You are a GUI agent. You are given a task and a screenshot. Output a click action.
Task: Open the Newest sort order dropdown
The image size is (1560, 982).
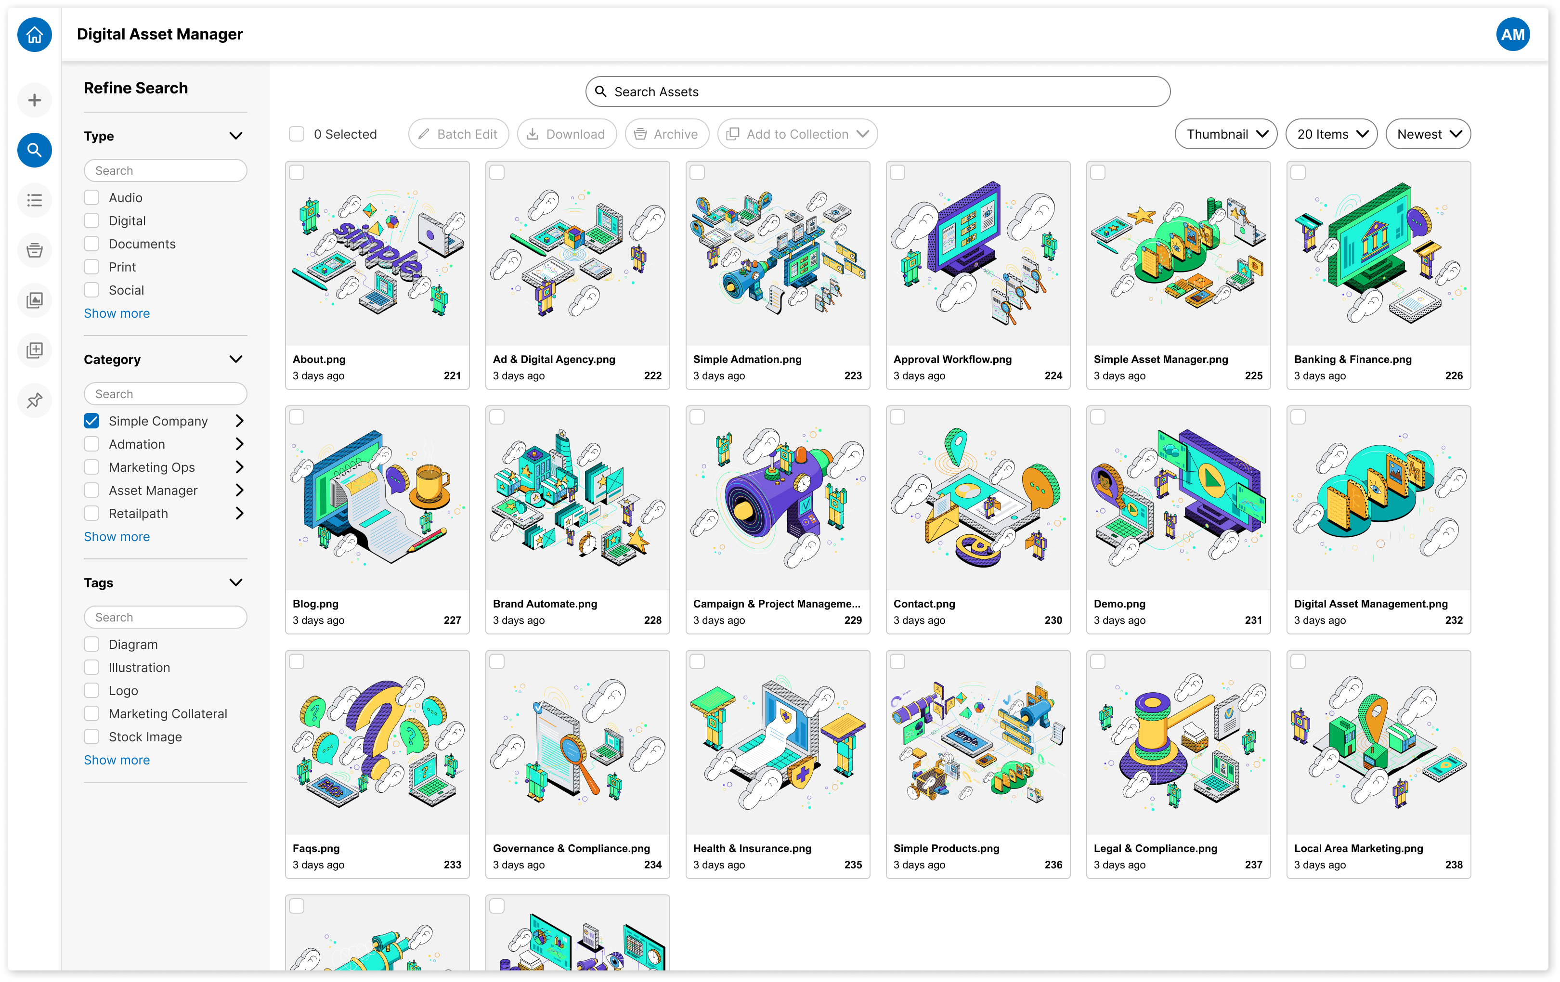(1428, 134)
